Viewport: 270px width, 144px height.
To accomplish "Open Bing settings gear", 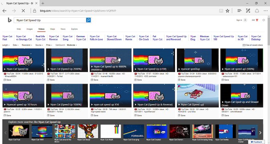I will coord(264,20).
